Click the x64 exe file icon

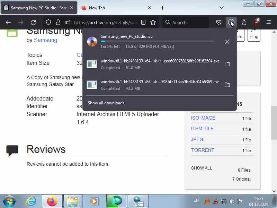click(x=92, y=64)
